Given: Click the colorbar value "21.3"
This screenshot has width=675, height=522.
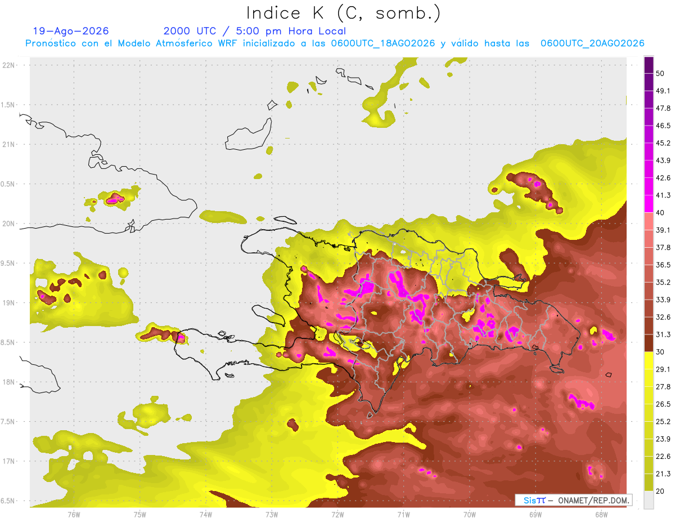Looking at the screenshot, I should pyautogui.click(x=663, y=474).
